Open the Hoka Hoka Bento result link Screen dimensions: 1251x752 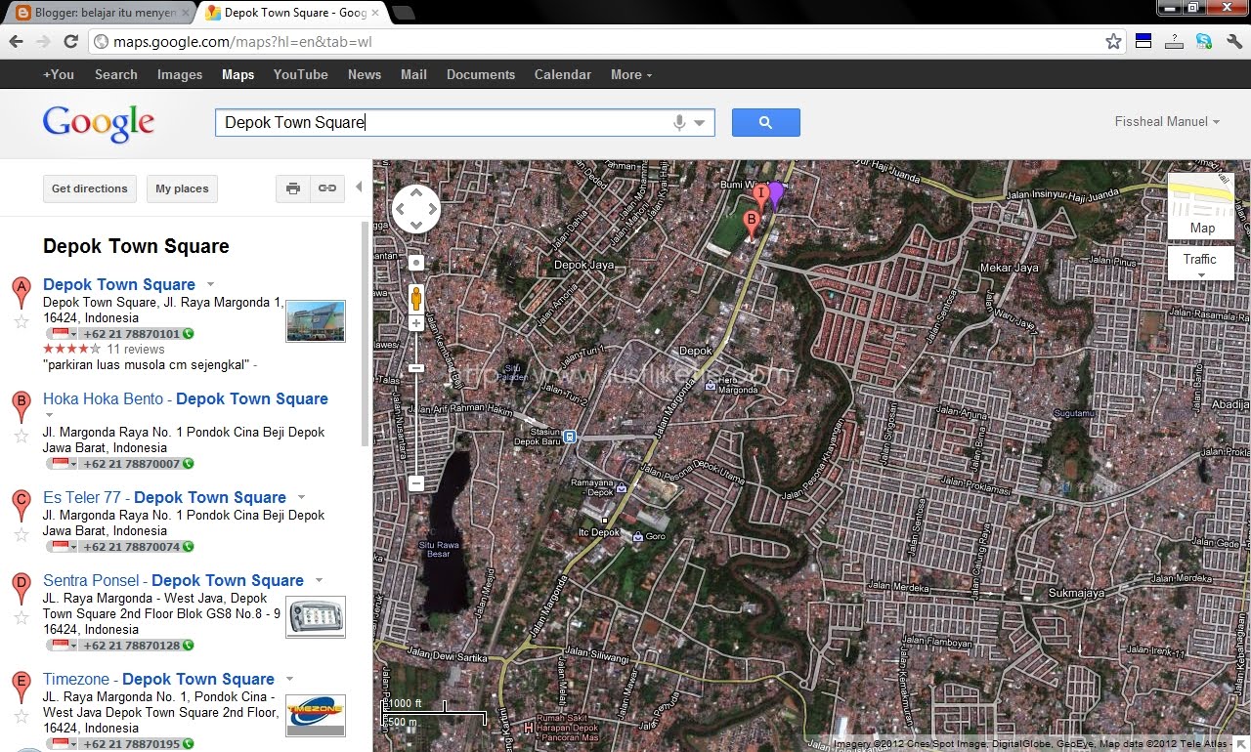(186, 399)
